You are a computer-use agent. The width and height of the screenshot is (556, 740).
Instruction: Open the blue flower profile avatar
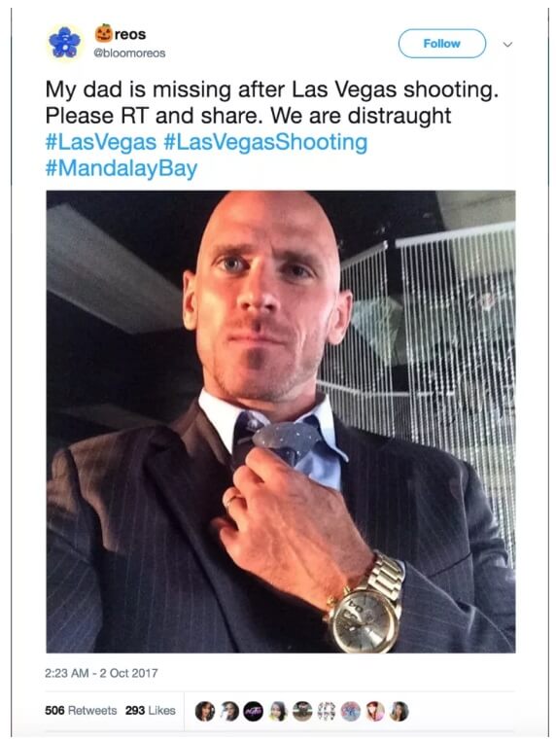(64, 43)
